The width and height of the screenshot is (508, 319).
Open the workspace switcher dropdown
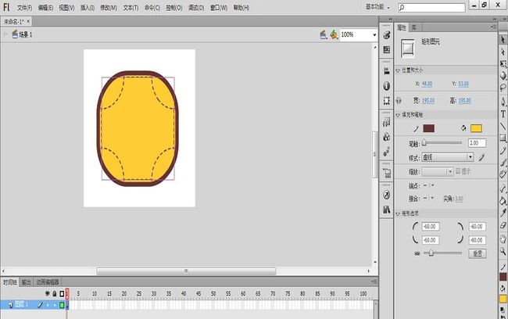coord(377,7)
